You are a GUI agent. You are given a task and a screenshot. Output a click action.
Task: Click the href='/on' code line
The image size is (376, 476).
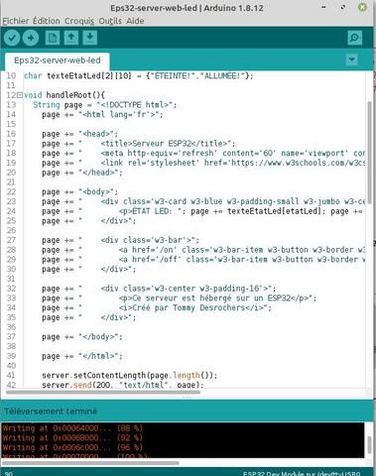[x=203, y=250]
